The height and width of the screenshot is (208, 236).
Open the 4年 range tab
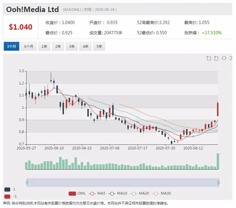85,46
